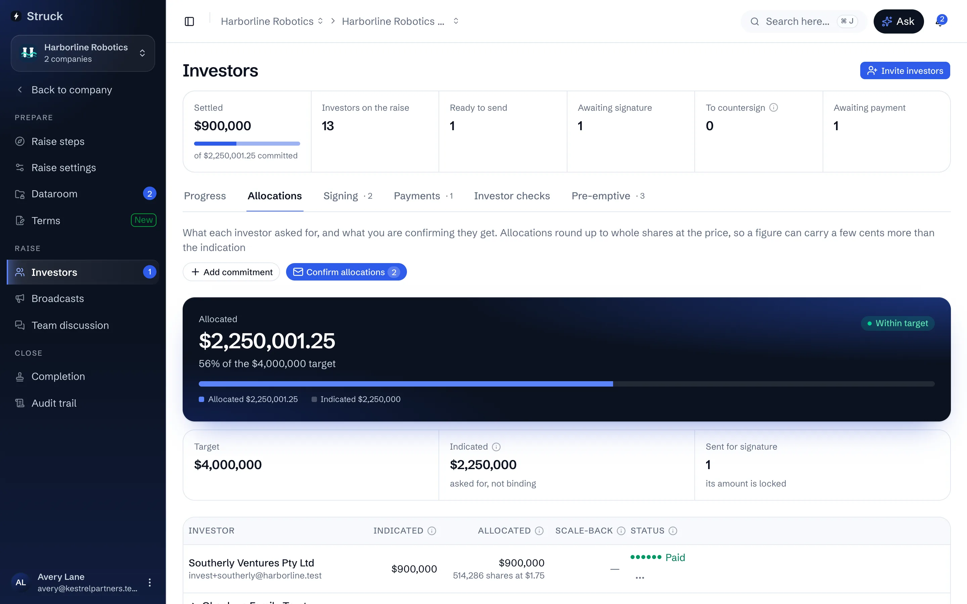Open the Raise steps compass icon

pyautogui.click(x=20, y=141)
